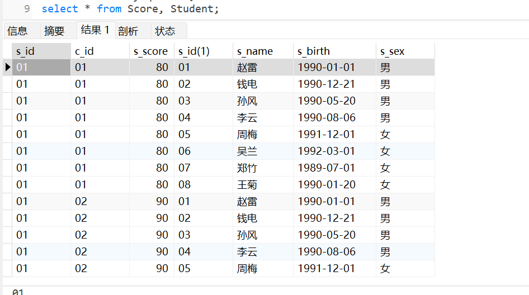
Task: Click the s_id column header
Action: click(41, 51)
